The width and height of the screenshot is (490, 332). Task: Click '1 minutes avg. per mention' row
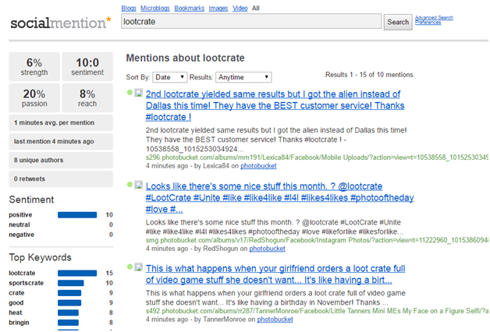pyautogui.click(x=61, y=122)
